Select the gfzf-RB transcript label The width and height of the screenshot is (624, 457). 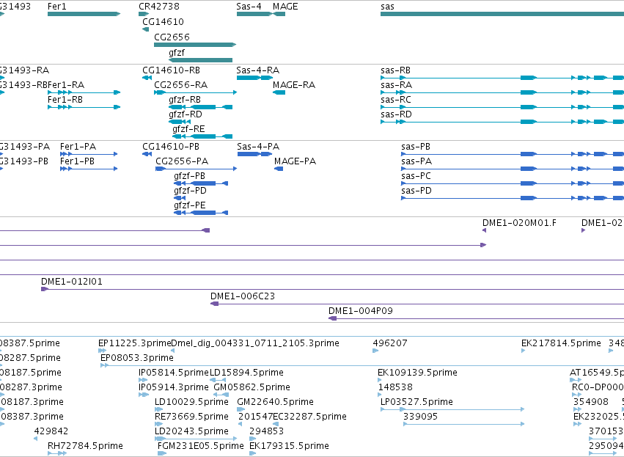coord(185,100)
